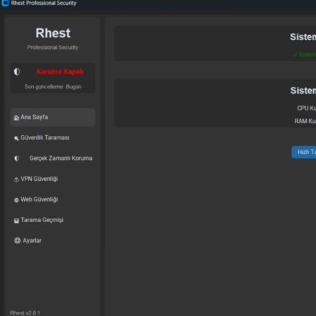Start the blue Hızlı Tarama button
Image resolution: width=316 pixels, height=316 pixels.
[x=304, y=152]
